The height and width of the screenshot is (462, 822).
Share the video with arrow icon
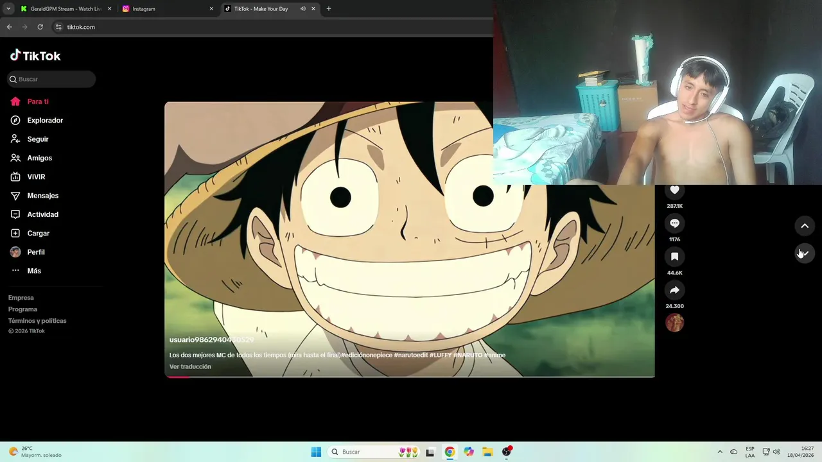point(674,290)
